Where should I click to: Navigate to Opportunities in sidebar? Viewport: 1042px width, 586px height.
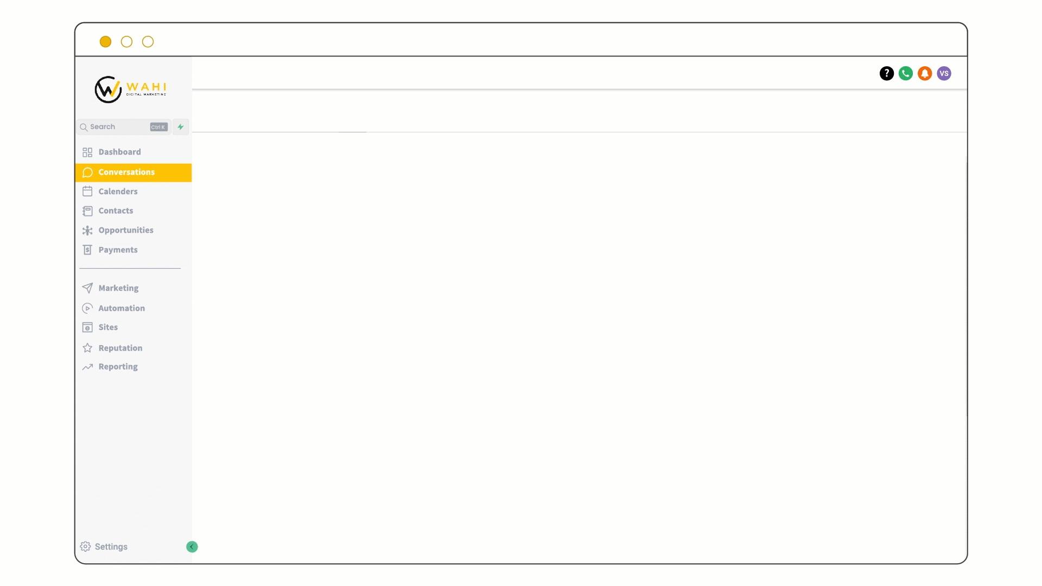(126, 230)
